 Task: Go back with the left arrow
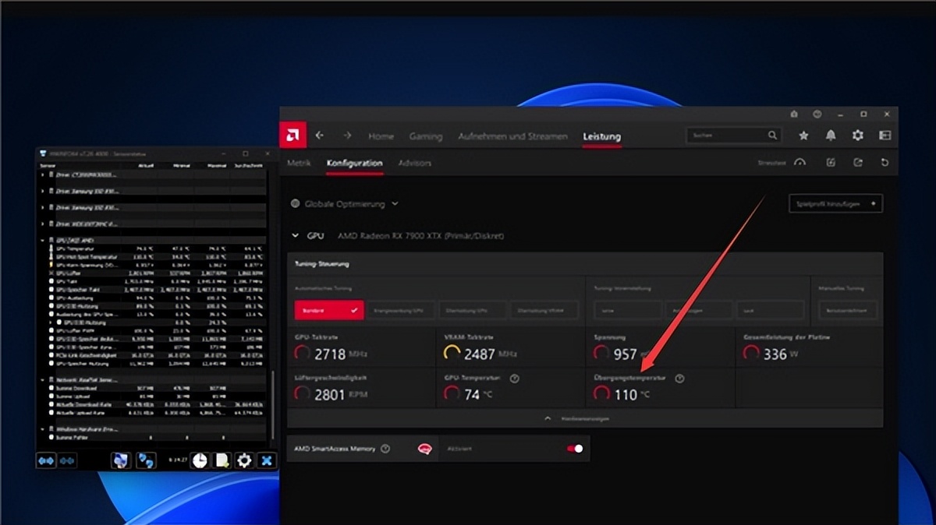(x=320, y=136)
